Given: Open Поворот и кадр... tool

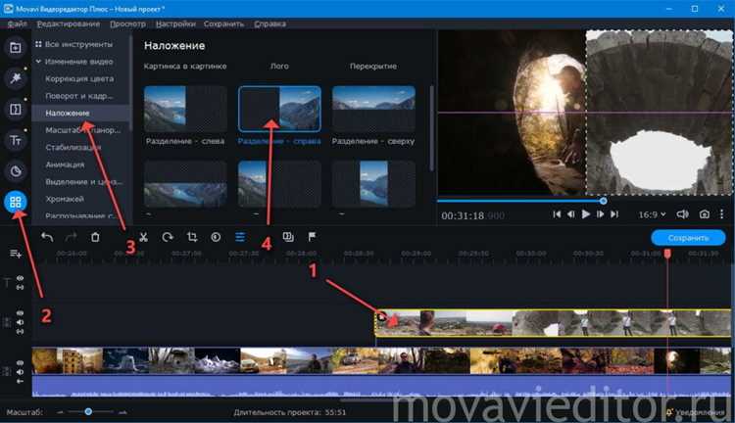Looking at the screenshot, I should pyautogui.click(x=79, y=96).
